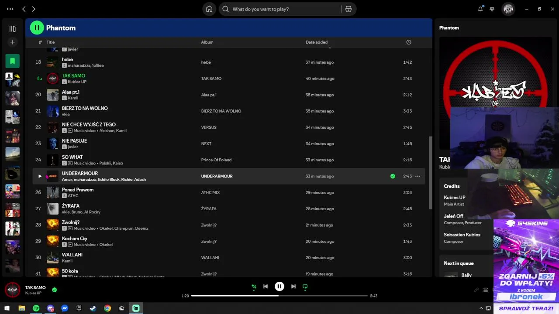Pause playlist with green header button
The width and height of the screenshot is (559, 314).
37,27
